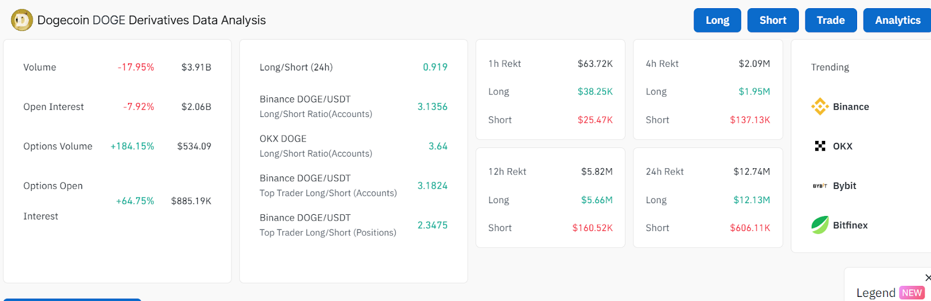Click the Binance logo icon in Trending
The width and height of the screenshot is (931, 301).
tap(820, 107)
